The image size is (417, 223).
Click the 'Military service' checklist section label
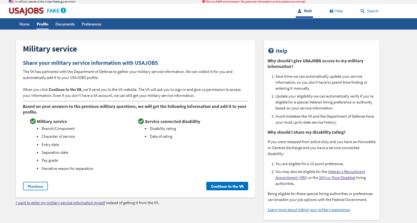(x=52, y=121)
